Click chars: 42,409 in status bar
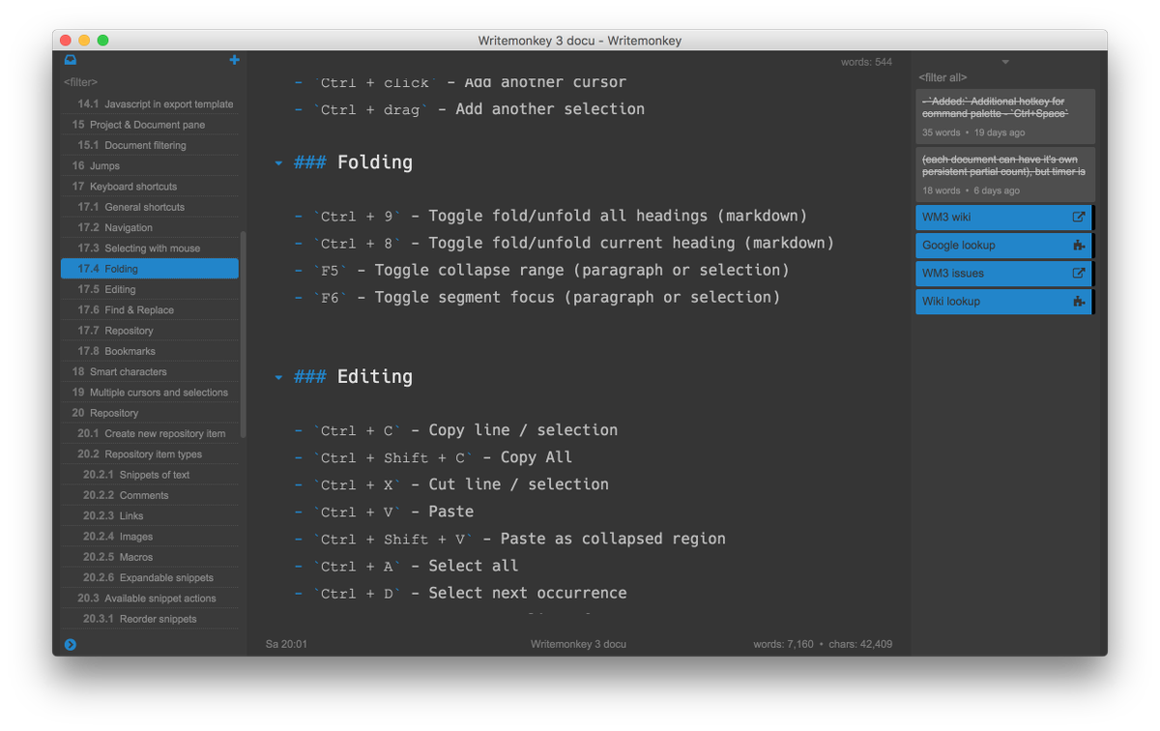Viewport: 1160px width, 731px height. click(x=859, y=644)
